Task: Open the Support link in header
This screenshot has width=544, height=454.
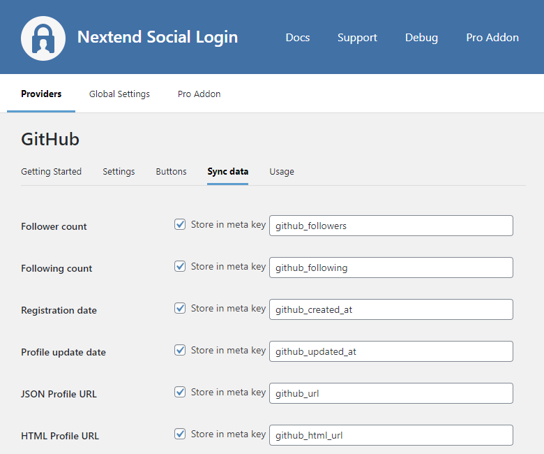Action: (357, 38)
